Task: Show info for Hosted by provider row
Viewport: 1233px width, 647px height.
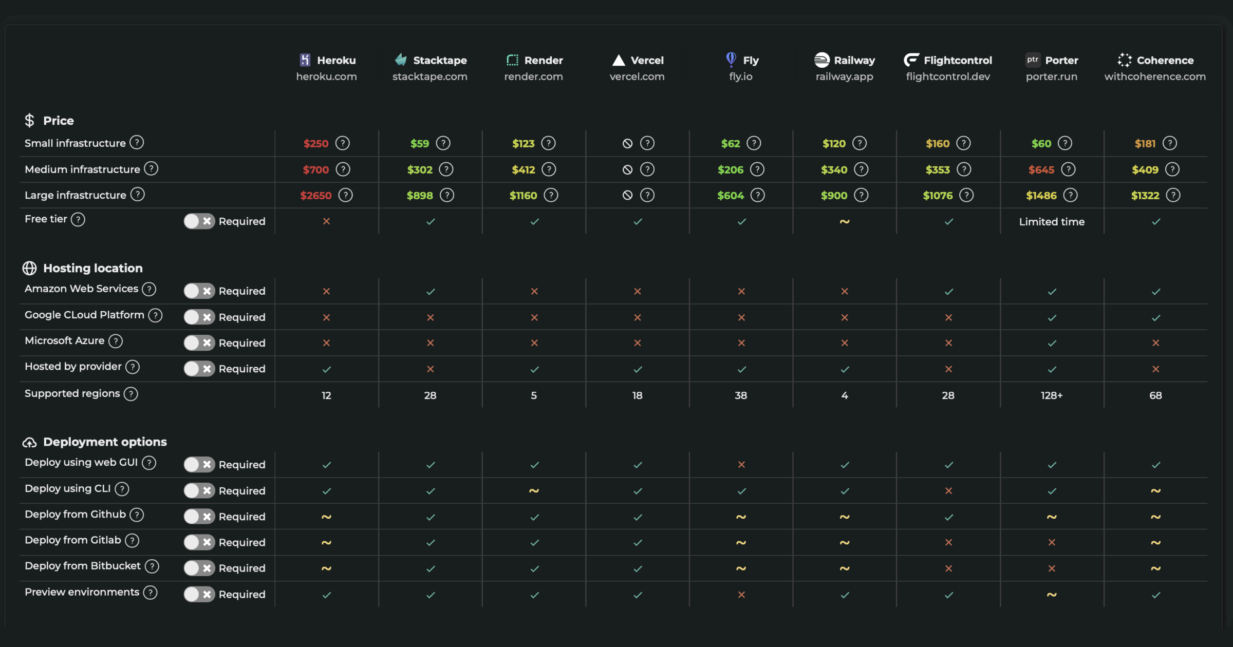Action: coord(133,367)
